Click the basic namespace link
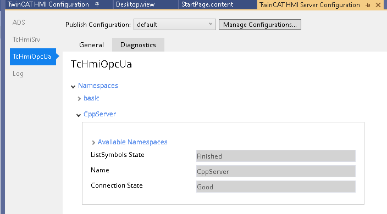This screenshot has height=214, width=387. 91,98
